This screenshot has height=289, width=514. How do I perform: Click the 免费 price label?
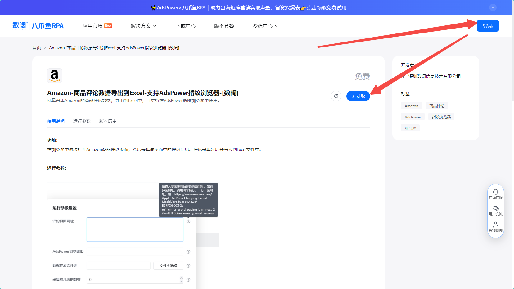[363, 76]
